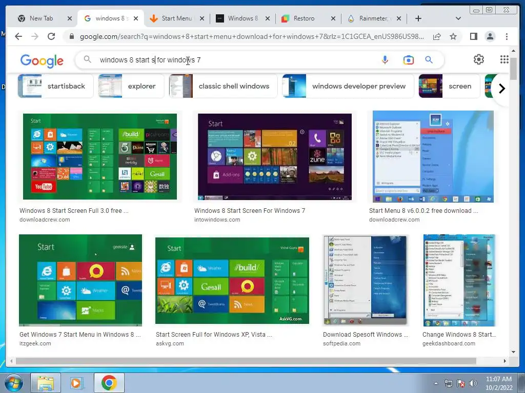This screenshot has width=525, height=393.
Task: Open Start Screen Full for Windows XP image
Action: [x=232, y=281]
